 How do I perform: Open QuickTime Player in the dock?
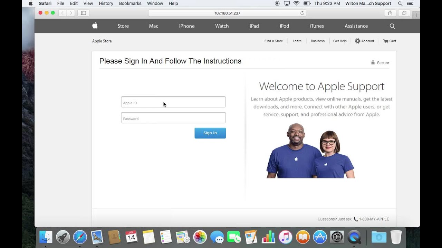tap(354, 237)
